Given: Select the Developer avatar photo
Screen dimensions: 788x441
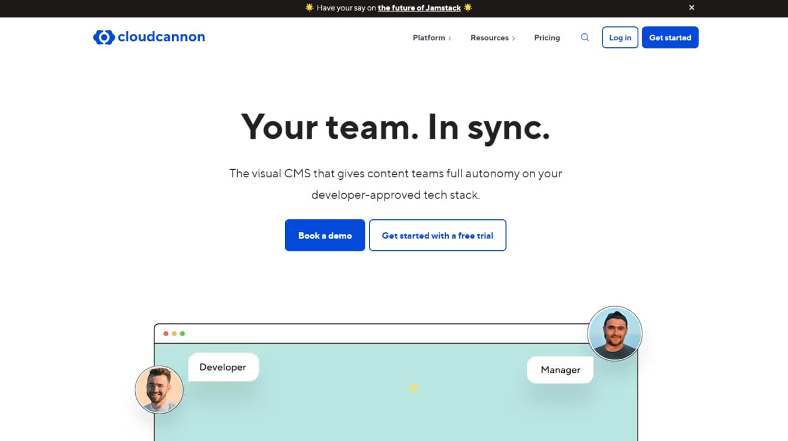Looking at the screenshot, I should click(x=159, y=390).
